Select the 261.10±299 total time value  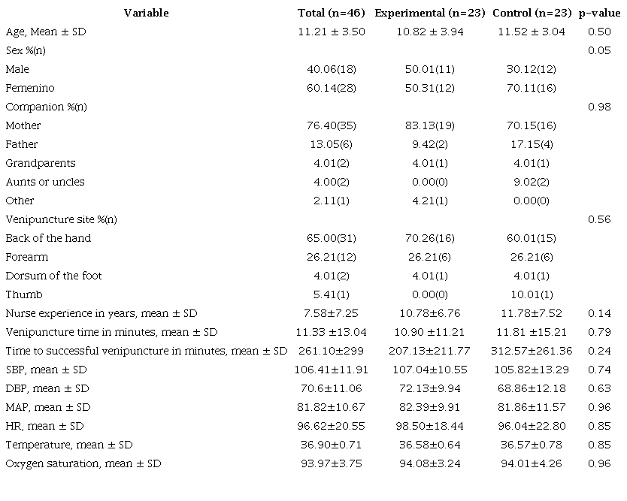click(x=332, y=351)
